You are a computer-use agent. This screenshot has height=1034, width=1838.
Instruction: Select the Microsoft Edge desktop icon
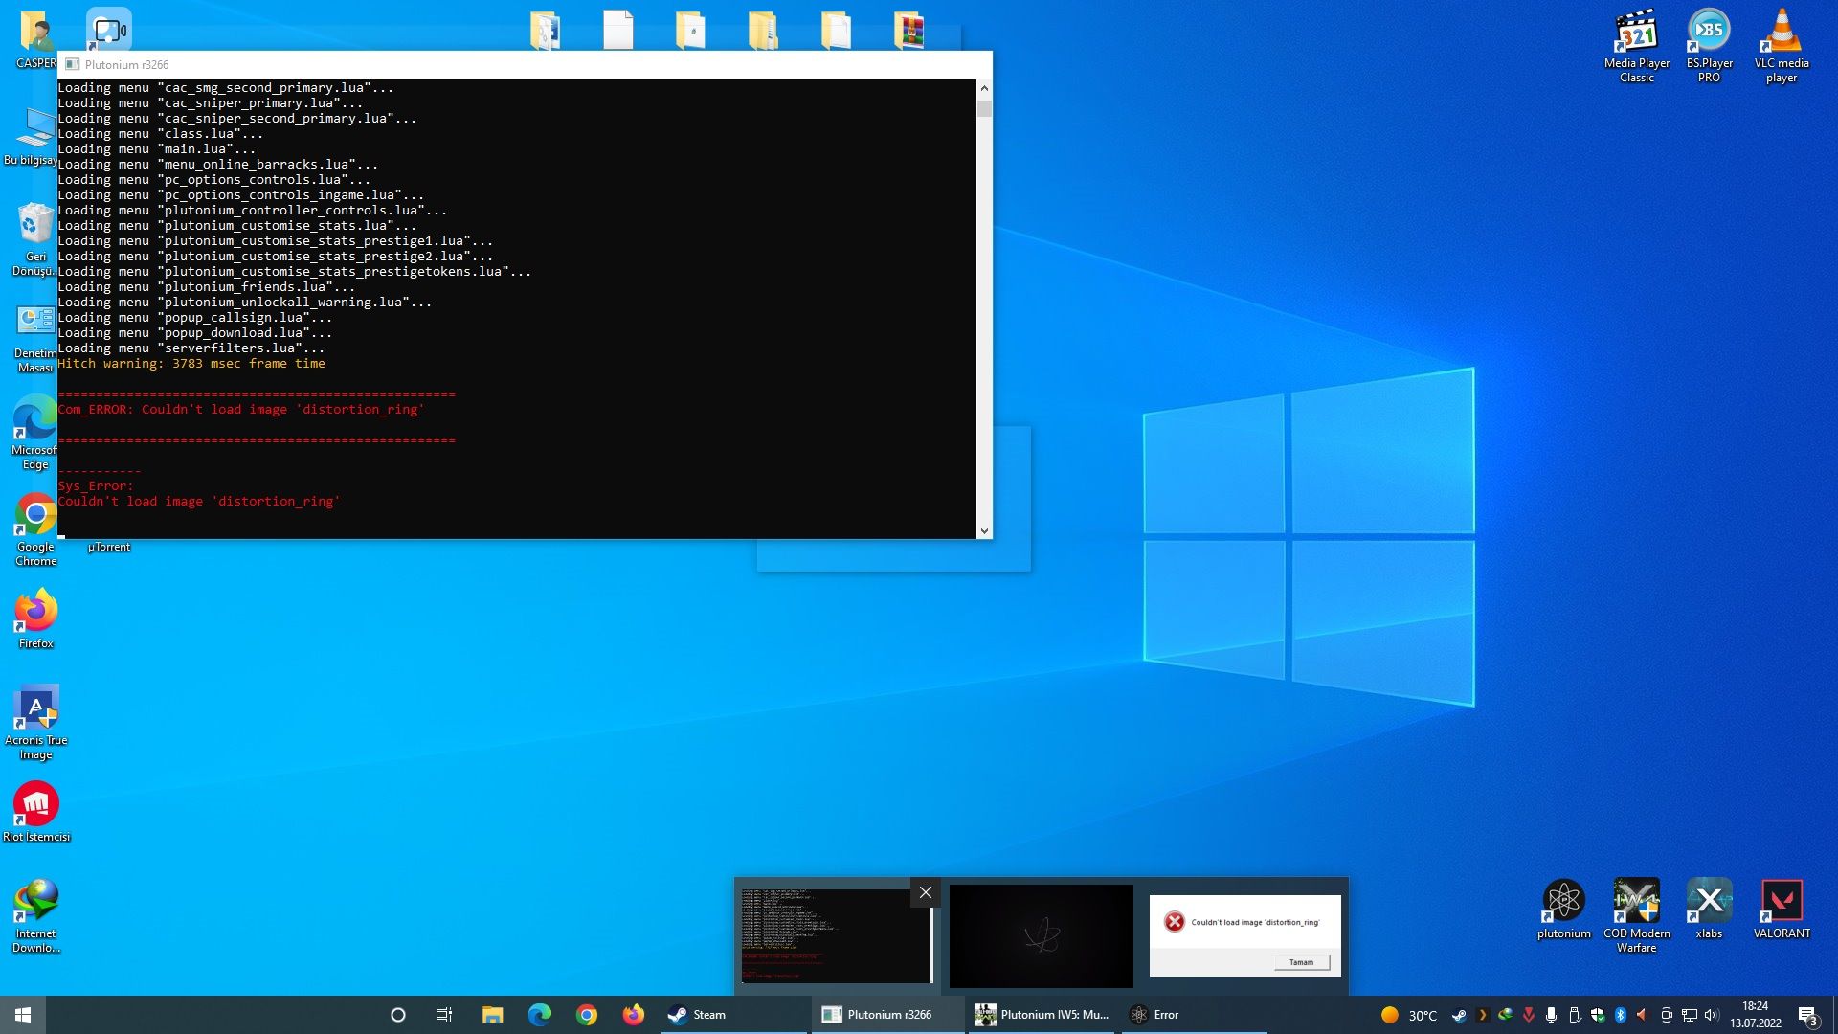pyautogui.click(x=34, y=433)
